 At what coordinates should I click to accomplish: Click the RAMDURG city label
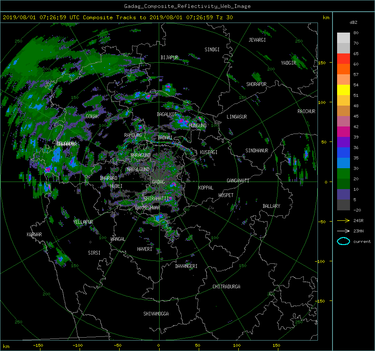133,135
